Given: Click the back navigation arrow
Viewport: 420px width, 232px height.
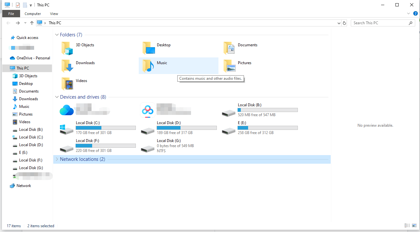Looking at the screenshot, I should point(8,23).
